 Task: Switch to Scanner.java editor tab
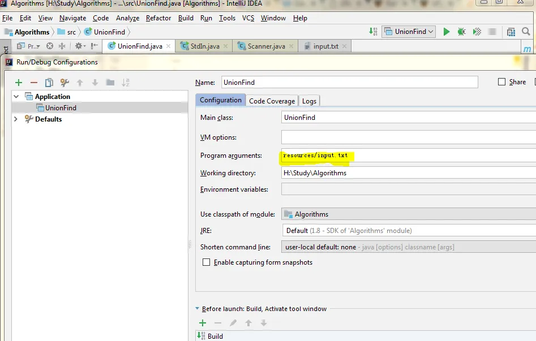click(x=265, y=46)
